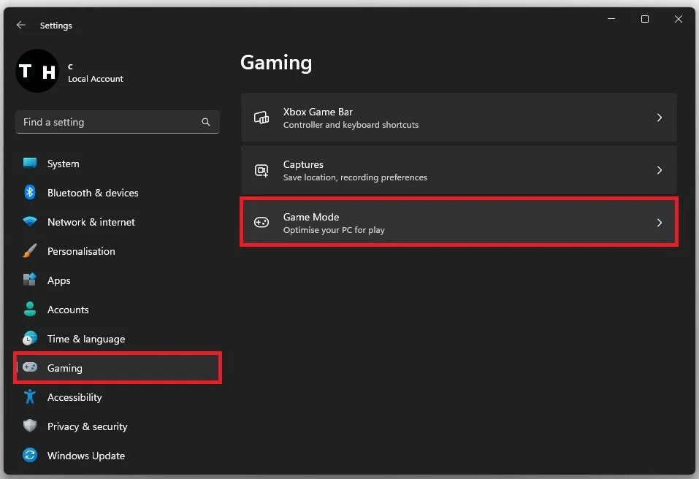Select the Personalisation paintbrush icon
699x479 pixels.
click(29, 251)
